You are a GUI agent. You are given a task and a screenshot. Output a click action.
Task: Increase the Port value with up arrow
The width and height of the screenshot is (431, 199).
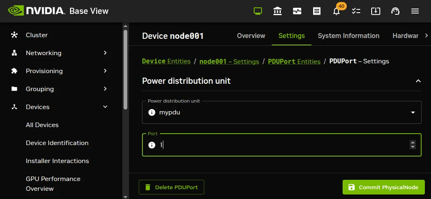(x=413, y=143)
